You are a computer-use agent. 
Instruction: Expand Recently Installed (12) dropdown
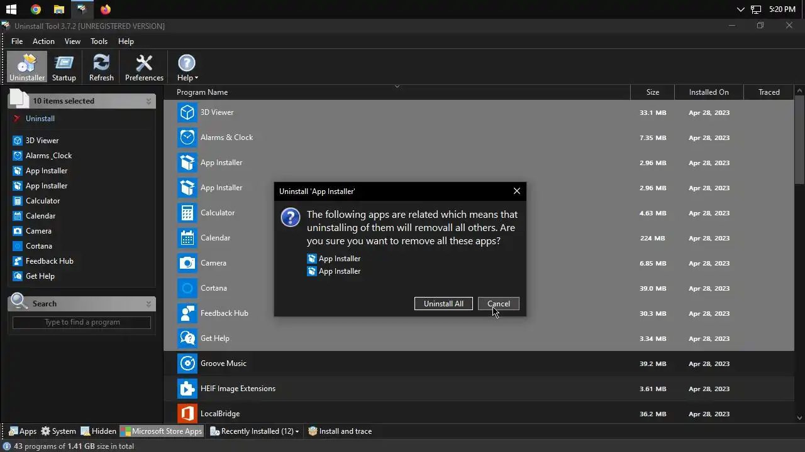click(x=255, y=431)
